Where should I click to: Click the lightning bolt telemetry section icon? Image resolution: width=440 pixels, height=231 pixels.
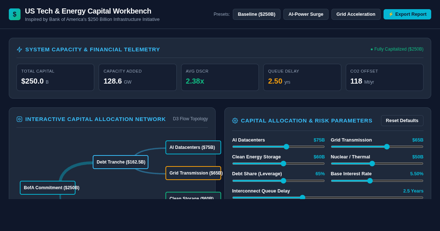point(19,49)
